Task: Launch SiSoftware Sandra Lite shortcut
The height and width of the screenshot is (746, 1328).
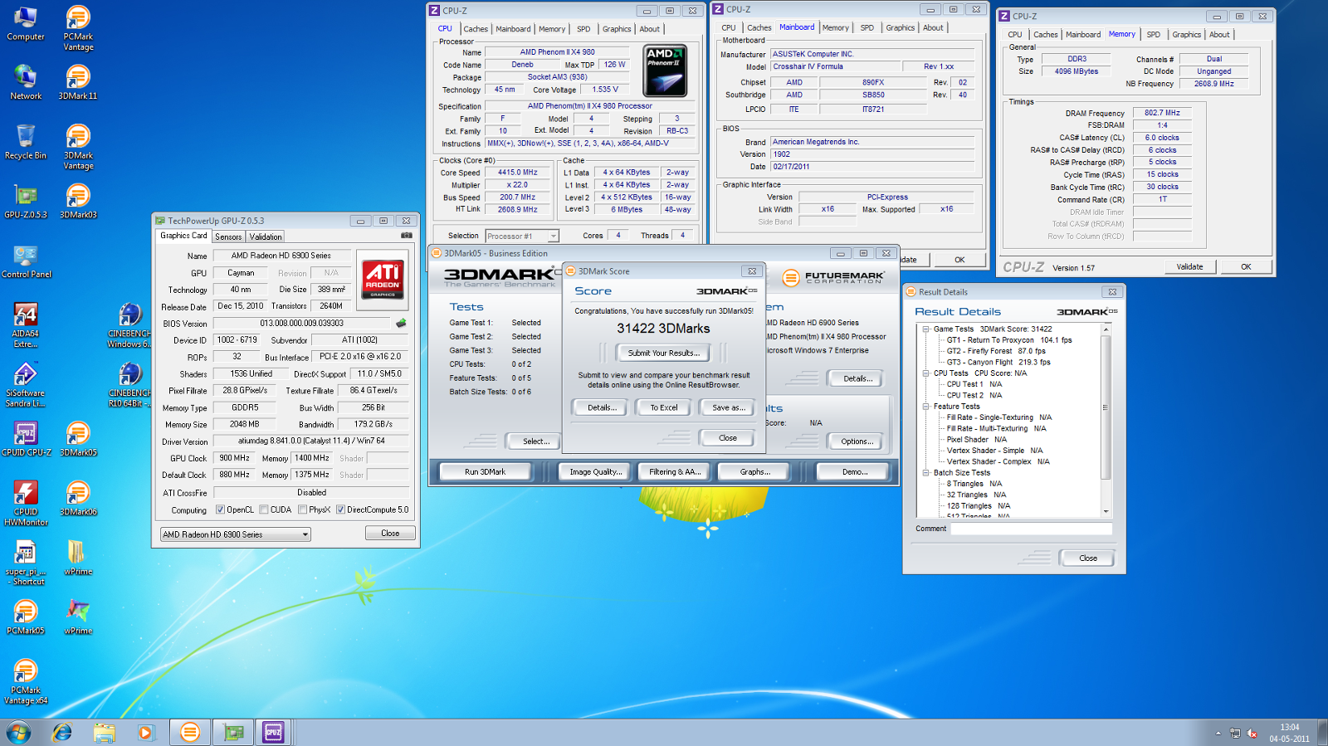Action: click(26, 385)
